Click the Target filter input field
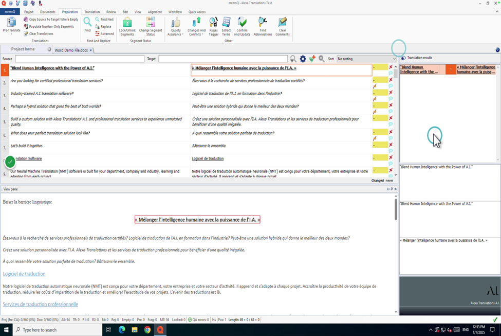This screenshot has width=501, height=336. [223, 59]
